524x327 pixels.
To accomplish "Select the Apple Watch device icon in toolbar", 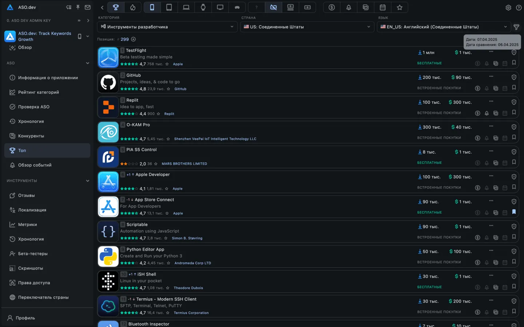I will tap(203, 7).
